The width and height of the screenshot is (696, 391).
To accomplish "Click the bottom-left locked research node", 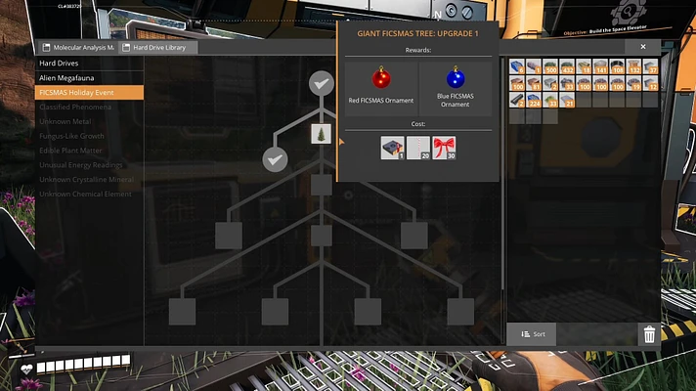I will coord(182,311).
